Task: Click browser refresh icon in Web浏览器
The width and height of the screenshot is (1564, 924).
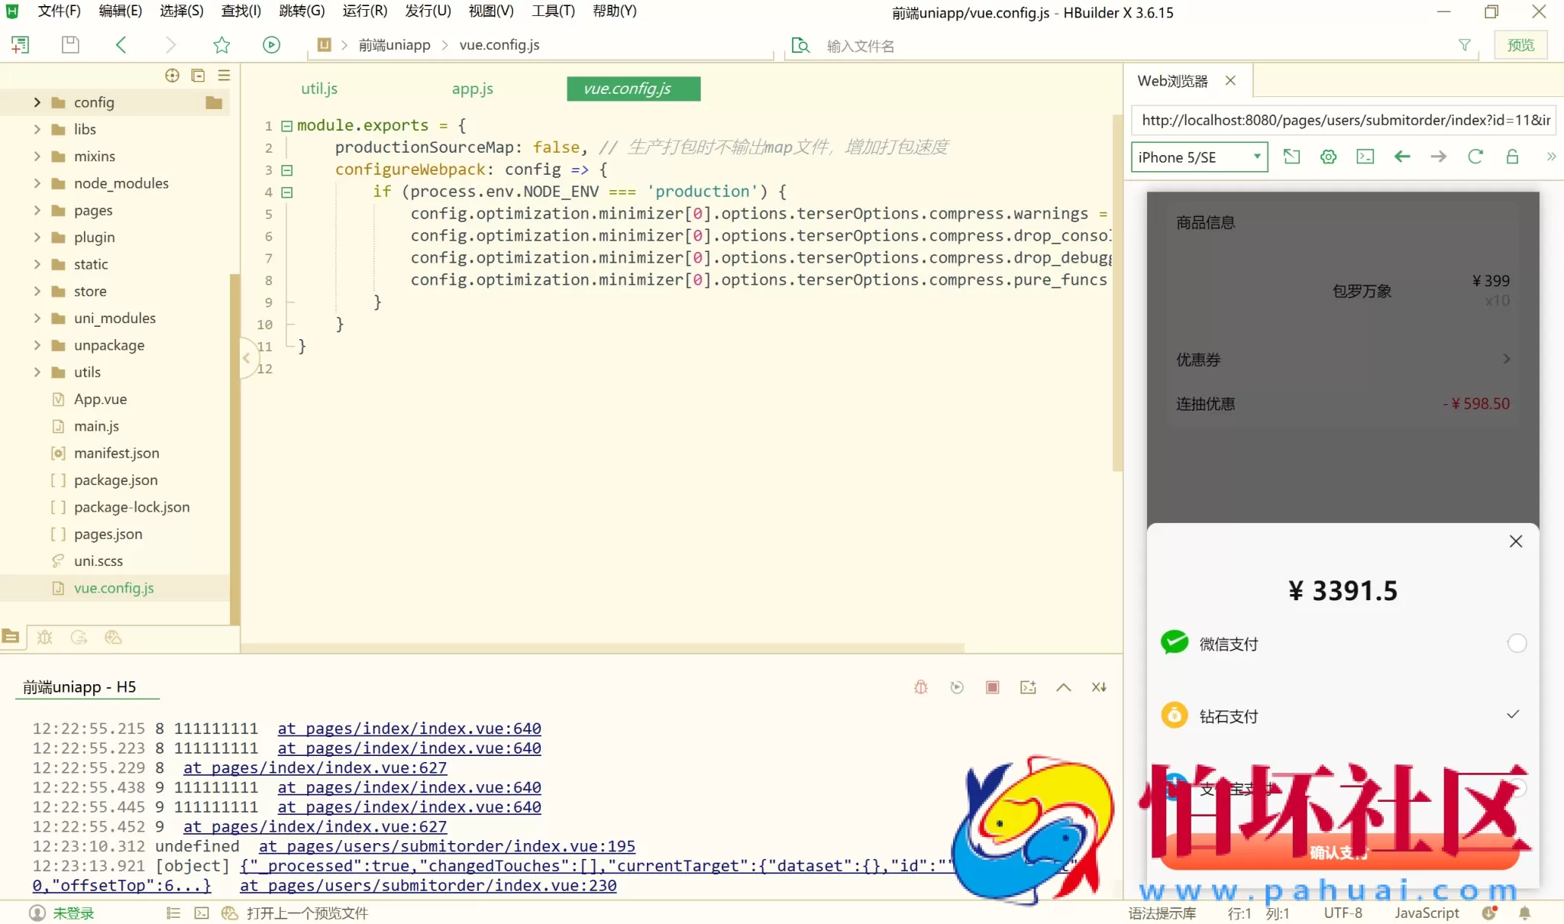Action: click(x=1475, y=157)
